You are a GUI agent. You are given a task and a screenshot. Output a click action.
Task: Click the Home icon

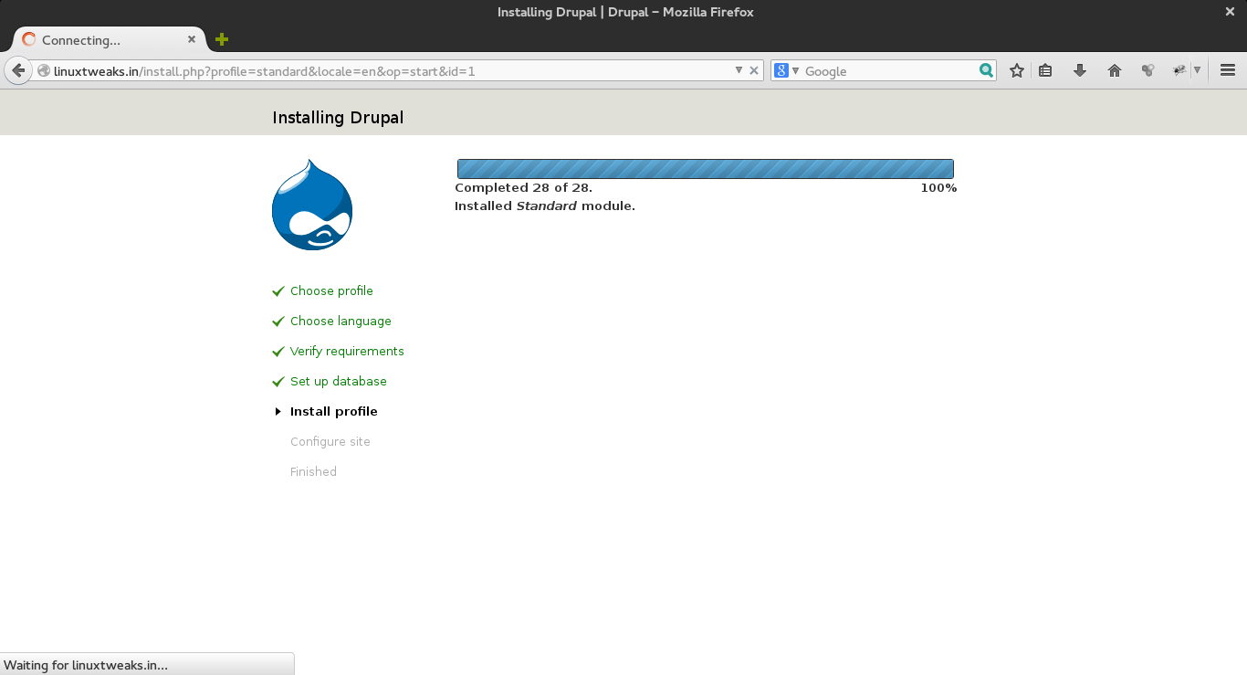[x=1114, y=69]
